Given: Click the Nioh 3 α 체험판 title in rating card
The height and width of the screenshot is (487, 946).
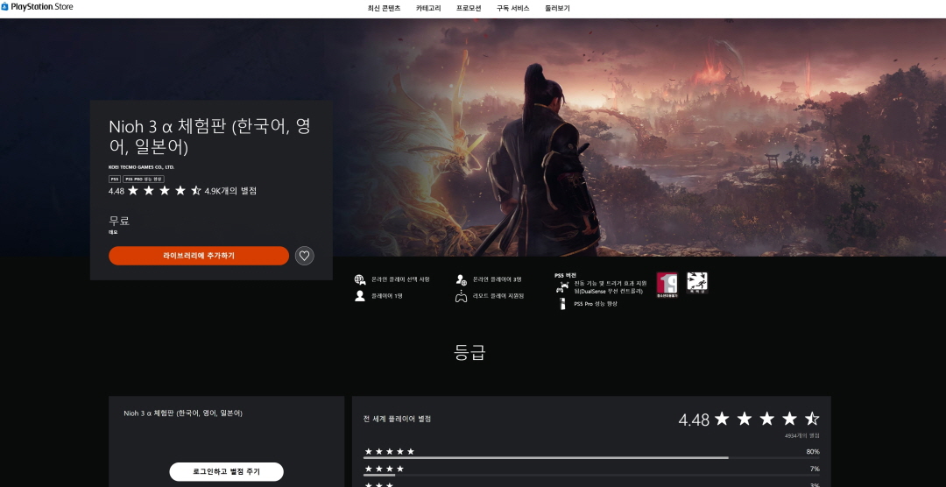Looking at the screenshot, I should click(x=183, y=413).
